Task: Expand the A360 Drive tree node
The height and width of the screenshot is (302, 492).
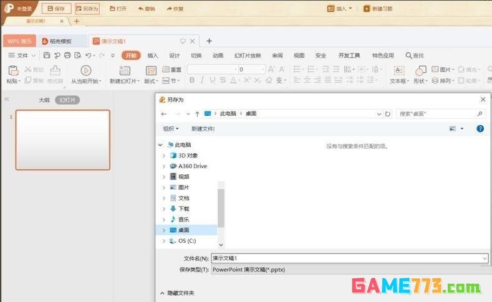Action: tap(164, 166)
